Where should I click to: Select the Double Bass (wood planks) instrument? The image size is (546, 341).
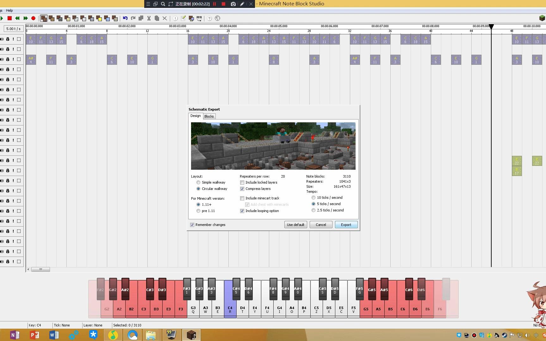pos(52,18)
